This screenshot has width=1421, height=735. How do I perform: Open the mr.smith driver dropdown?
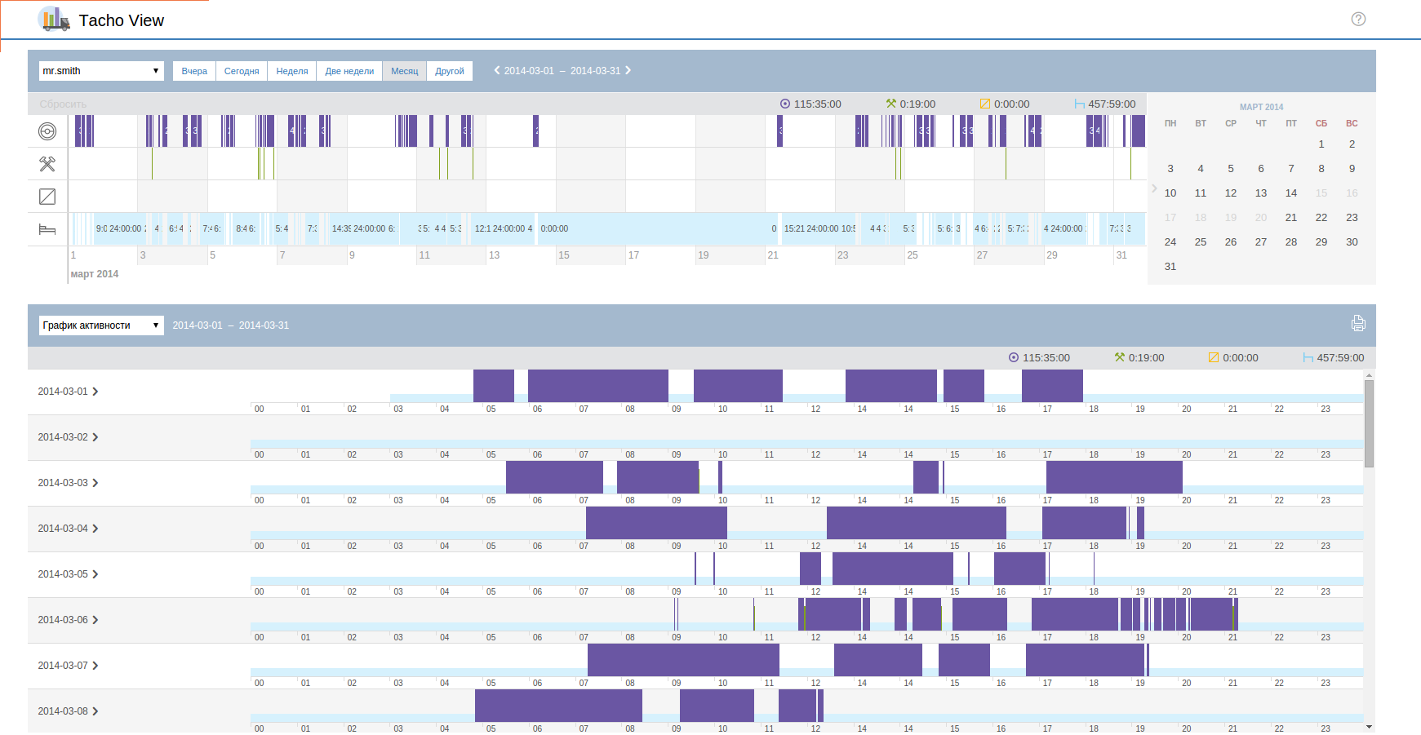point(101,71)
